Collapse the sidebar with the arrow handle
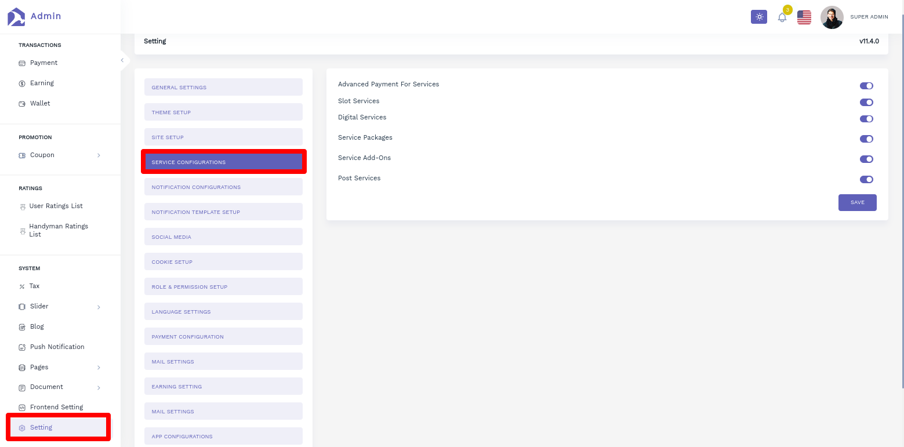 [122, 60]
